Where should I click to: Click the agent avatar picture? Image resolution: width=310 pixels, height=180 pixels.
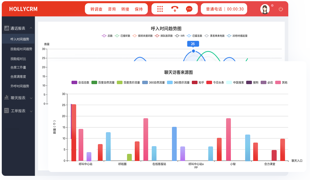click(x=264, y=9)
